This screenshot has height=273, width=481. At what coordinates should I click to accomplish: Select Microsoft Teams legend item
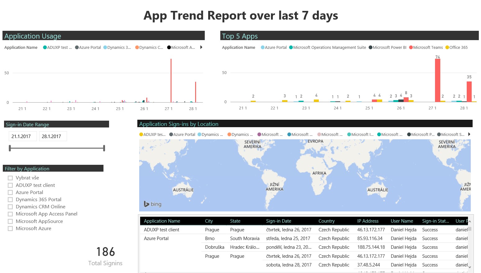click(426, 48)
